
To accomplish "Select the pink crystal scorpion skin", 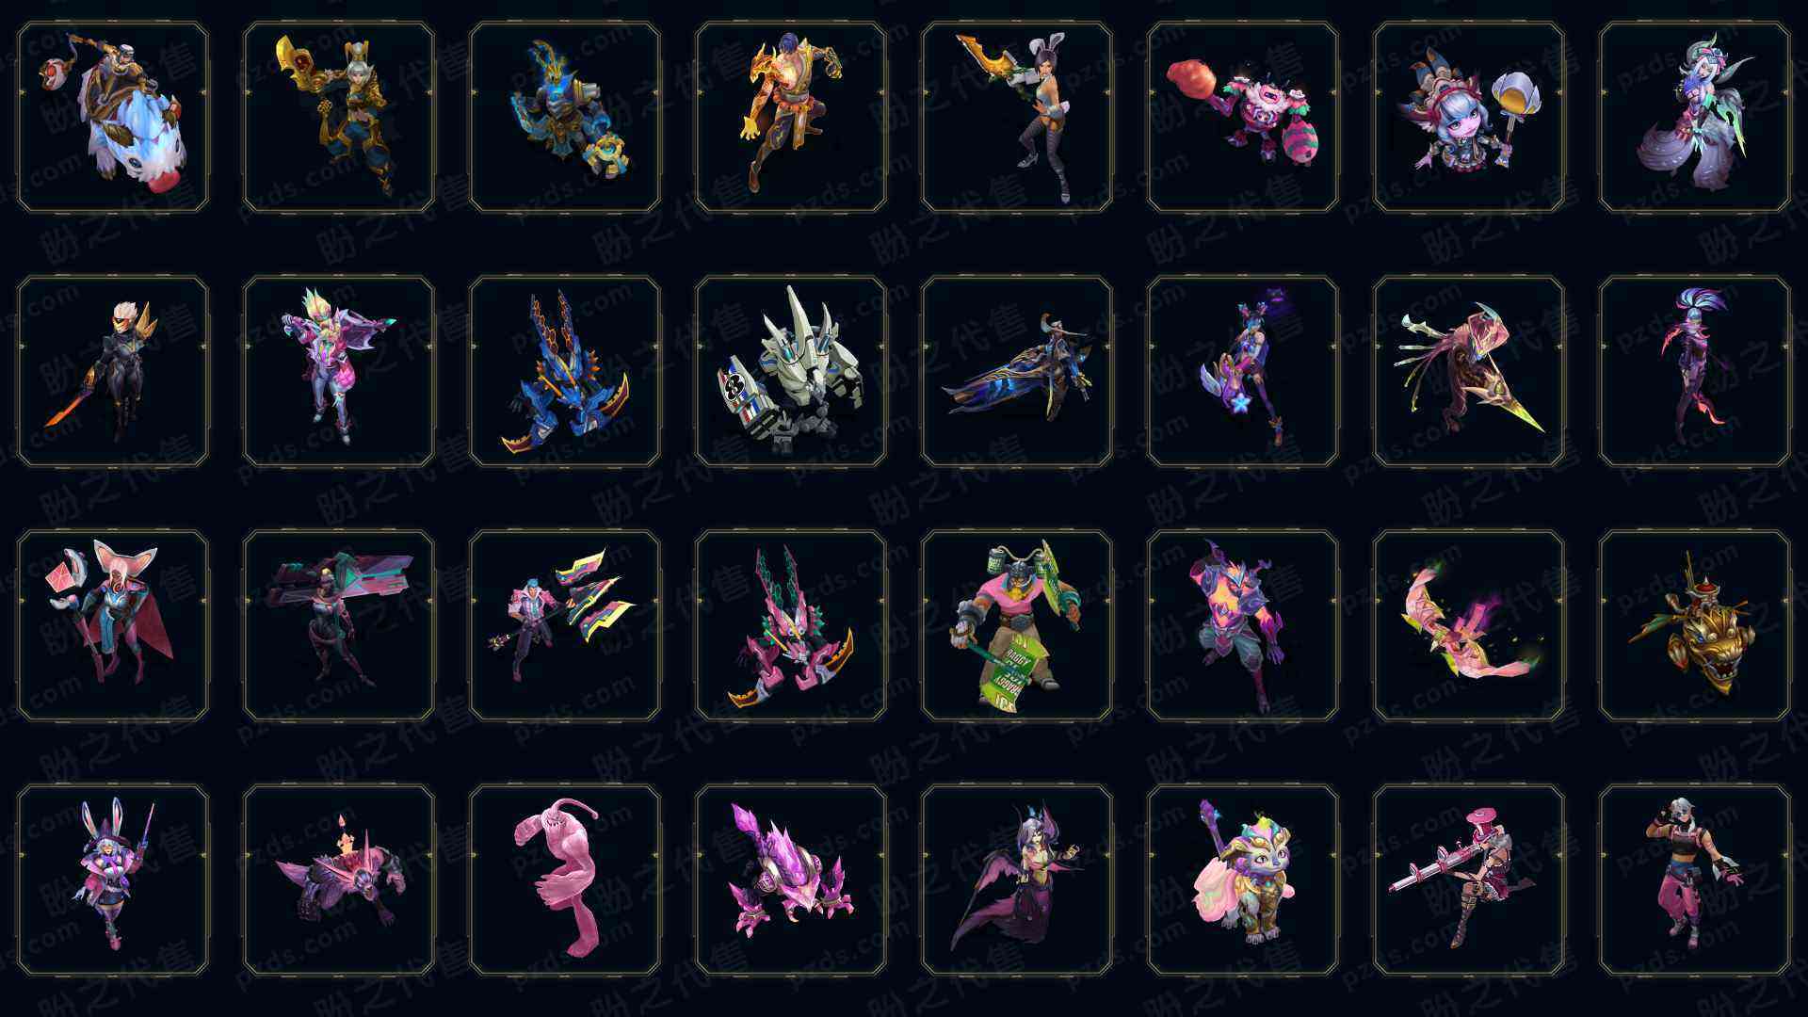I will pos(791,880).
